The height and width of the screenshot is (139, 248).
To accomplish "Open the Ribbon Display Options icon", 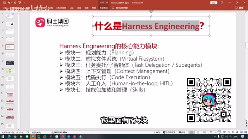I will point(222,3).
